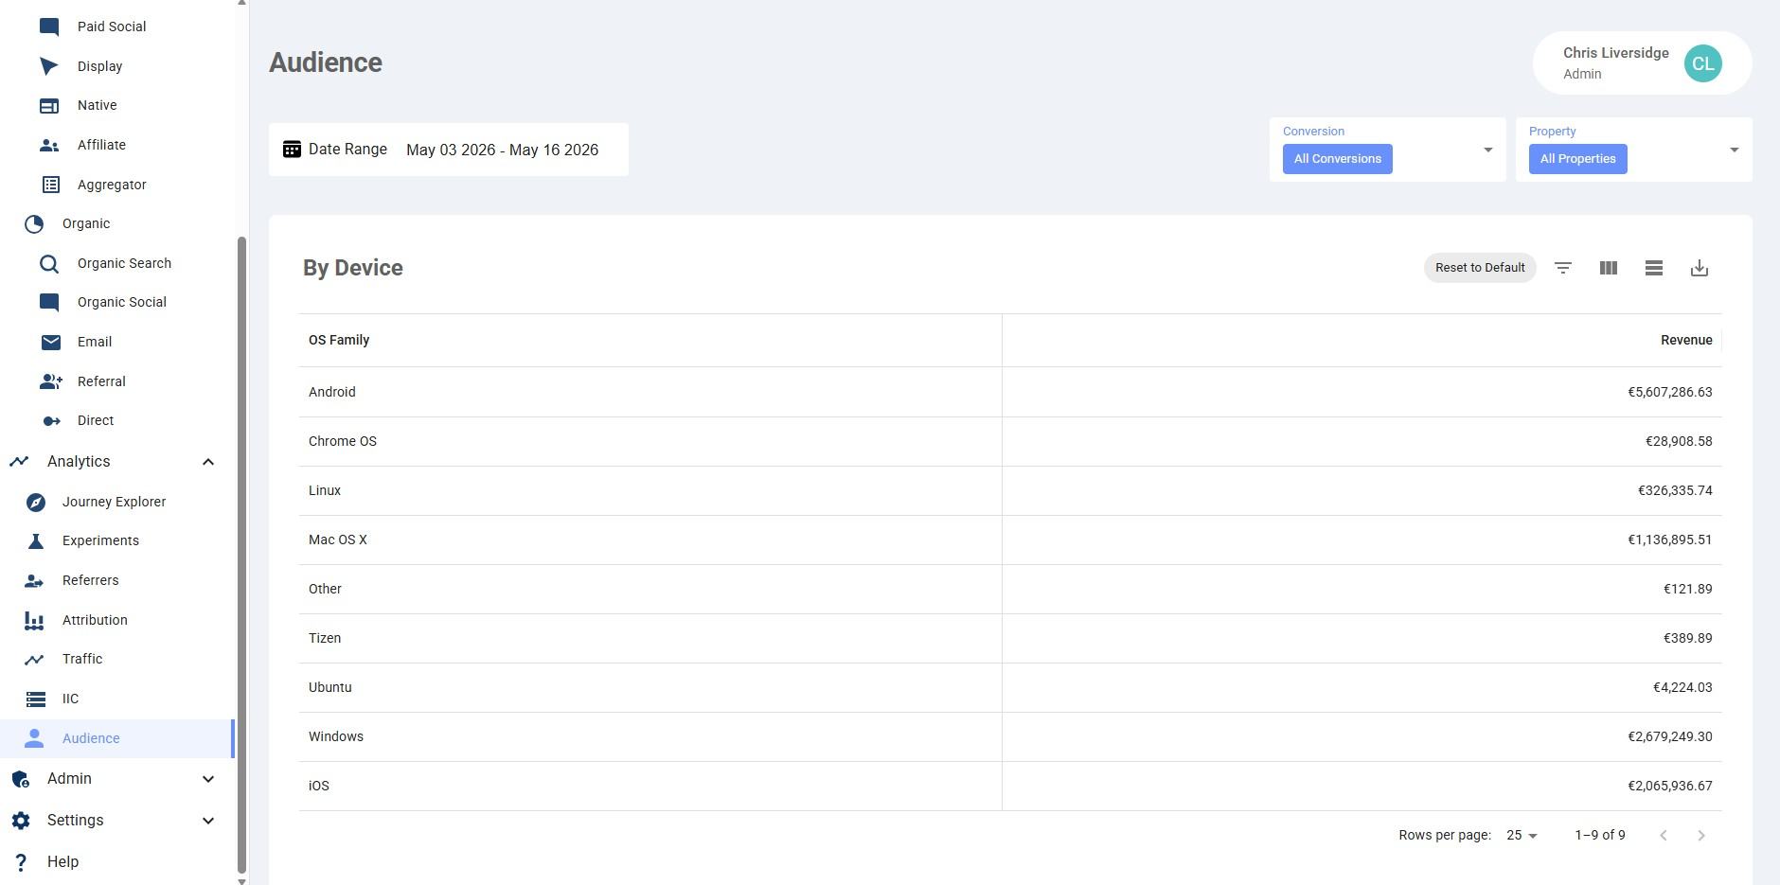Viewport: 1780px width, 885px height.
Task: Open the Experiments flask icon
Action: [35, 541]
